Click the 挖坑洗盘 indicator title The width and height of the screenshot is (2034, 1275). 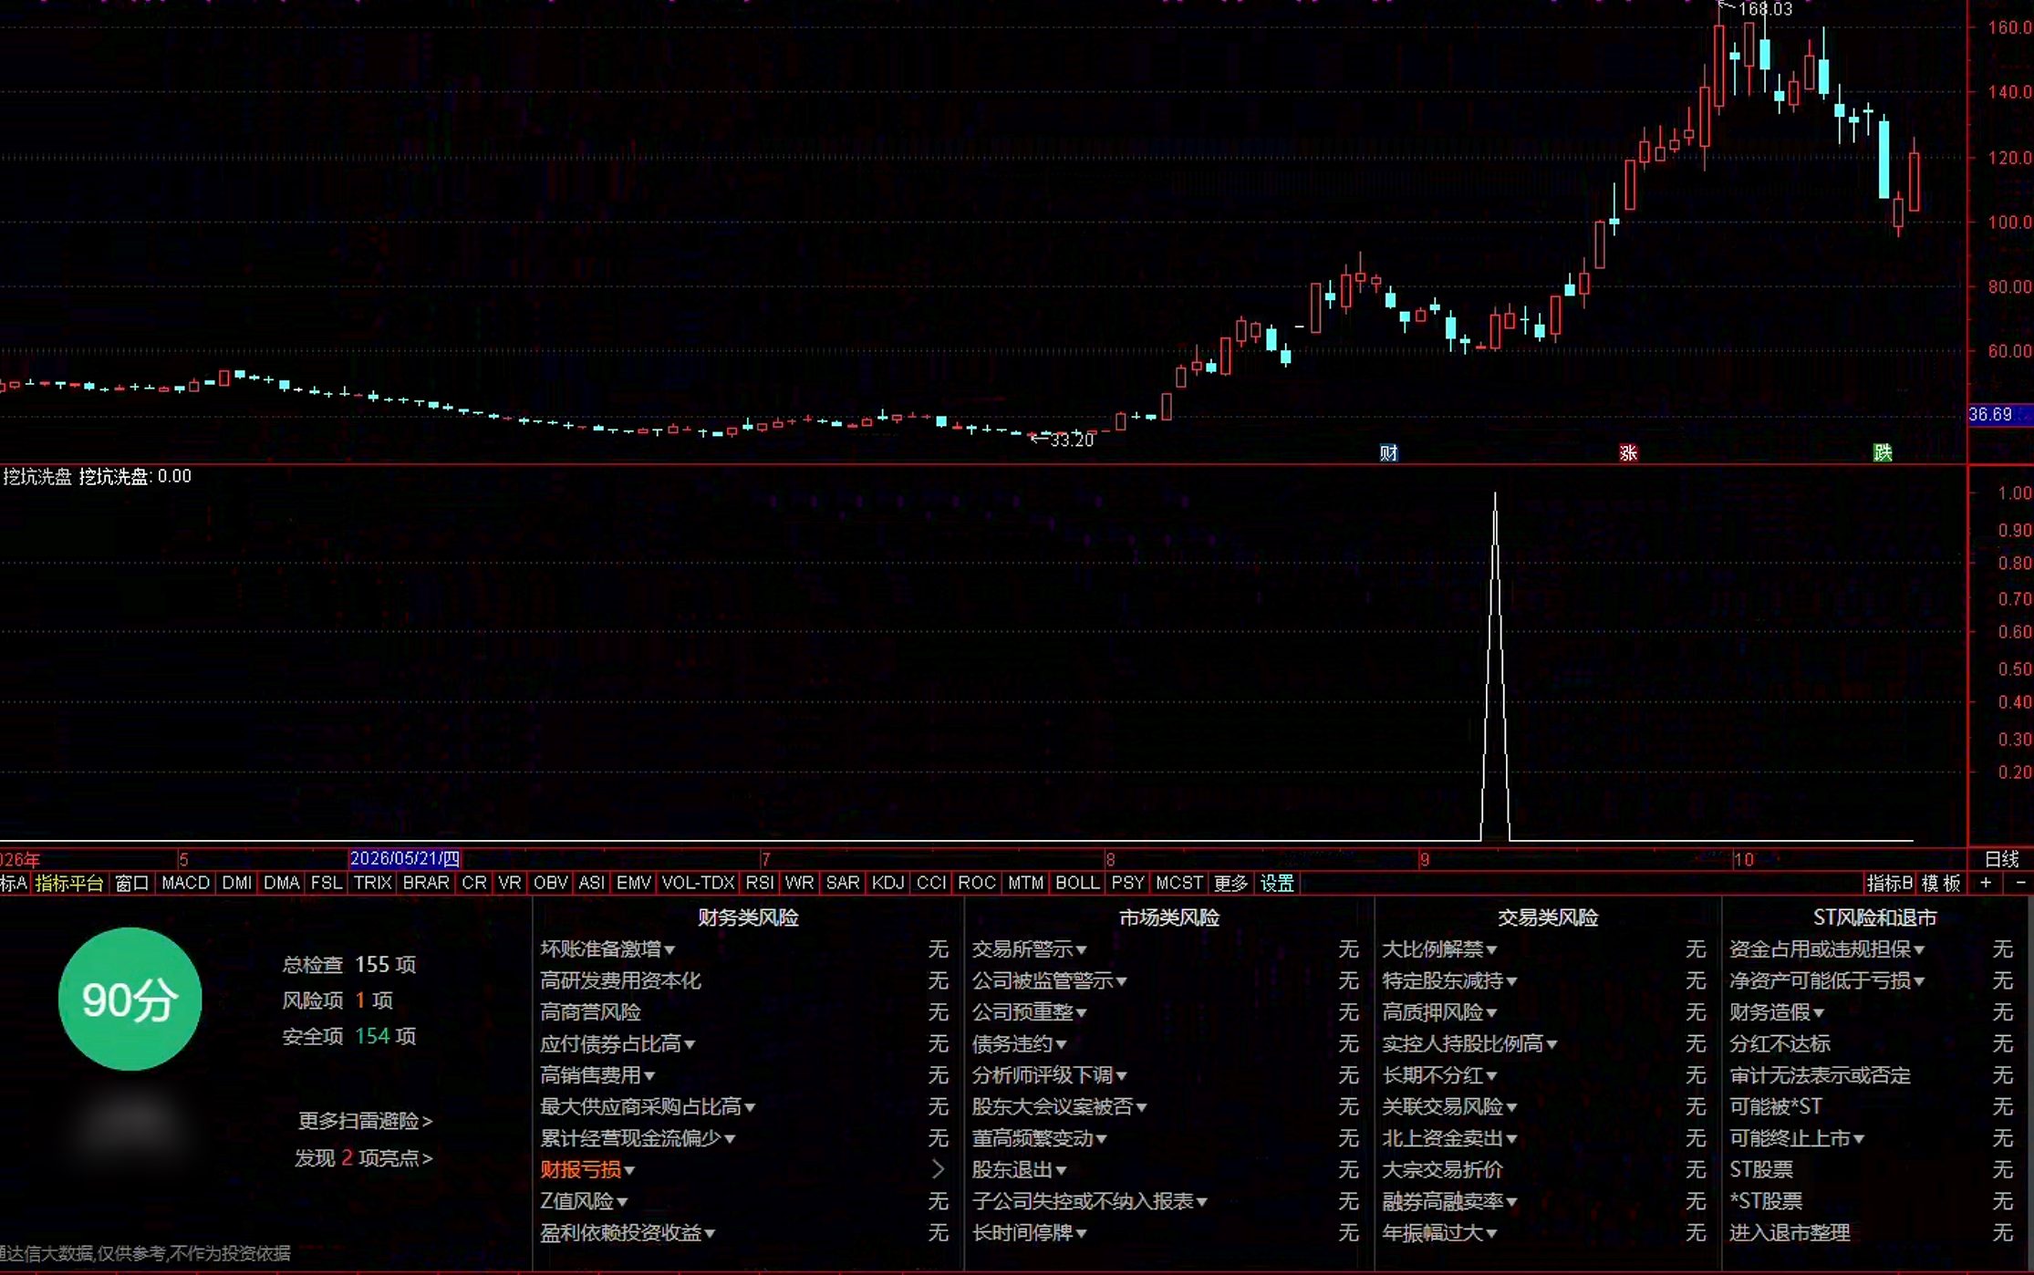(36, 476)
